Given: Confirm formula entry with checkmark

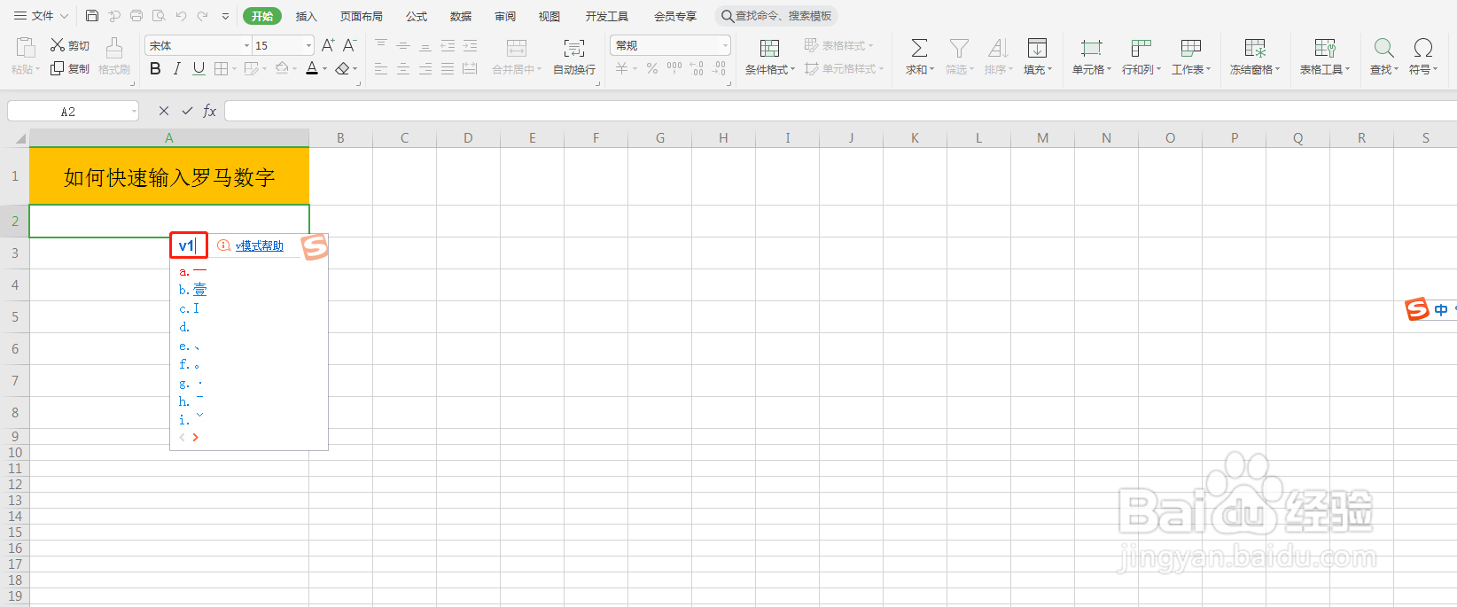Looking at the screenshot, I should (x=187, y=111).
